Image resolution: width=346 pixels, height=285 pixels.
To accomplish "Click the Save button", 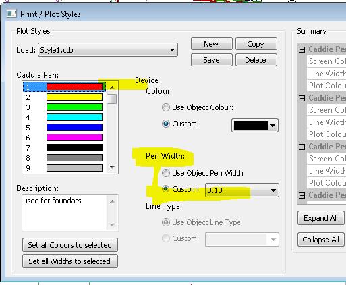I will tap(211, 60).
